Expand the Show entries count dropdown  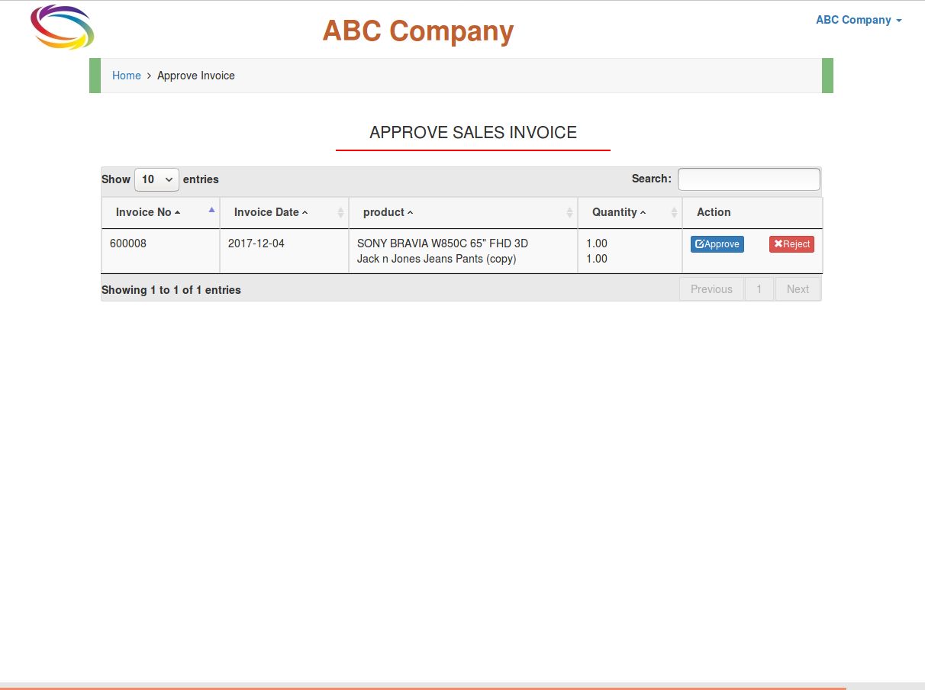pos(156,179)
